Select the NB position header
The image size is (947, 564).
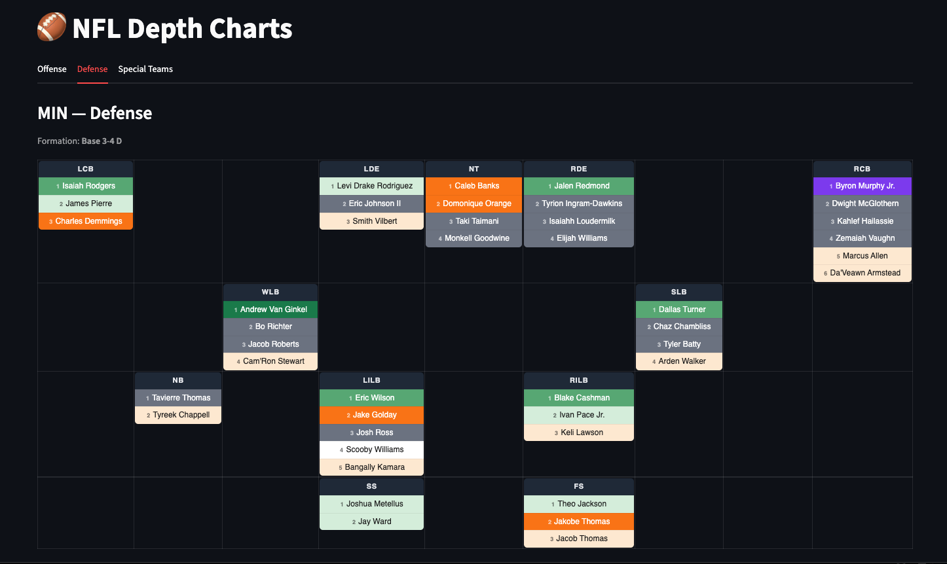[x=178, y=380]
